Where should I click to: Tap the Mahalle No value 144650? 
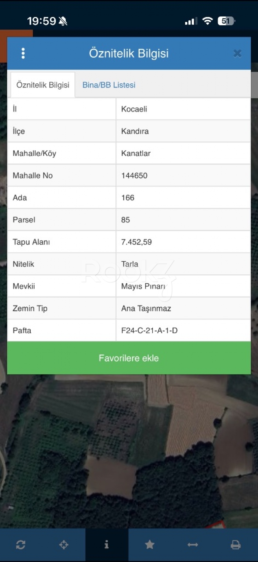point(134,175)
